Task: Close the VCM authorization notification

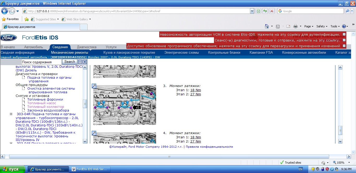Action: 344,34
